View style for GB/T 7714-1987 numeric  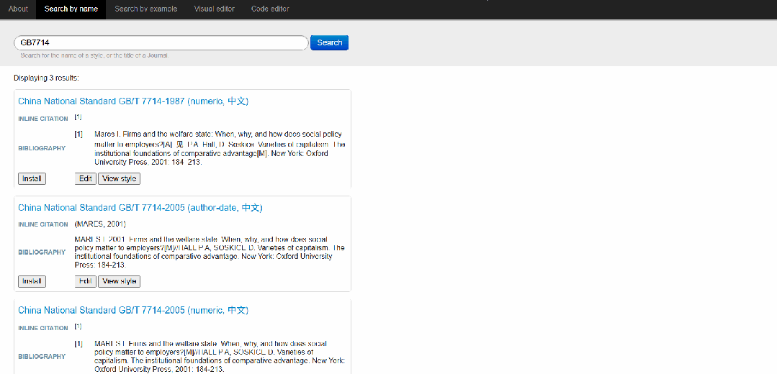pos(119,178)
